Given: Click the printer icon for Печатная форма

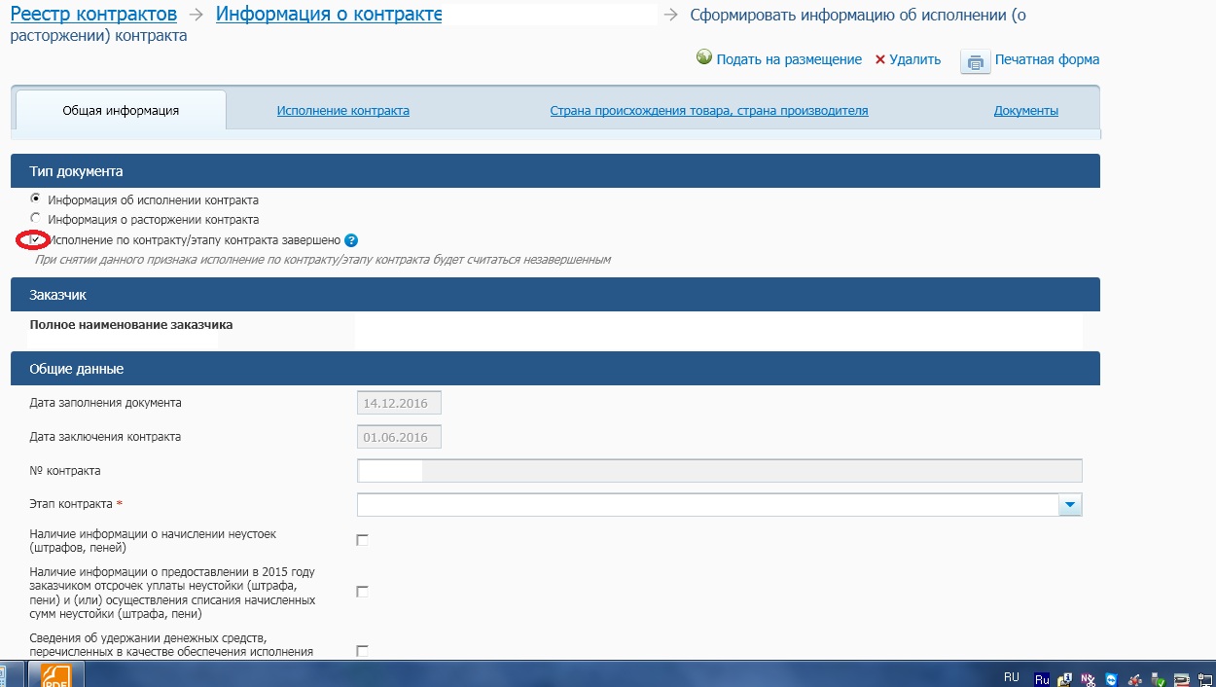Looking at the screenshot, I should click(975, 61).
